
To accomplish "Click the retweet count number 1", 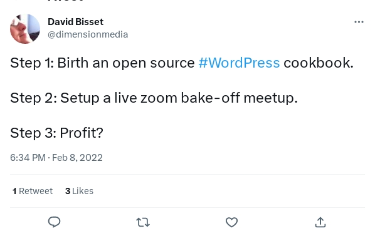I will coord(14,191).
